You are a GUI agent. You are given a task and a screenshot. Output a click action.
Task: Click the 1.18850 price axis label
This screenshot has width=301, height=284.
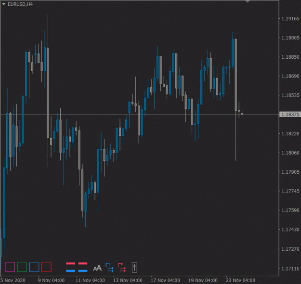tap(290, 57)
